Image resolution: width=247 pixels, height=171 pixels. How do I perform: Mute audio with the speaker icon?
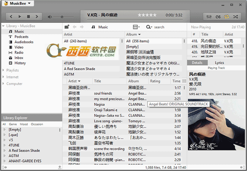[x=50, y=17]
